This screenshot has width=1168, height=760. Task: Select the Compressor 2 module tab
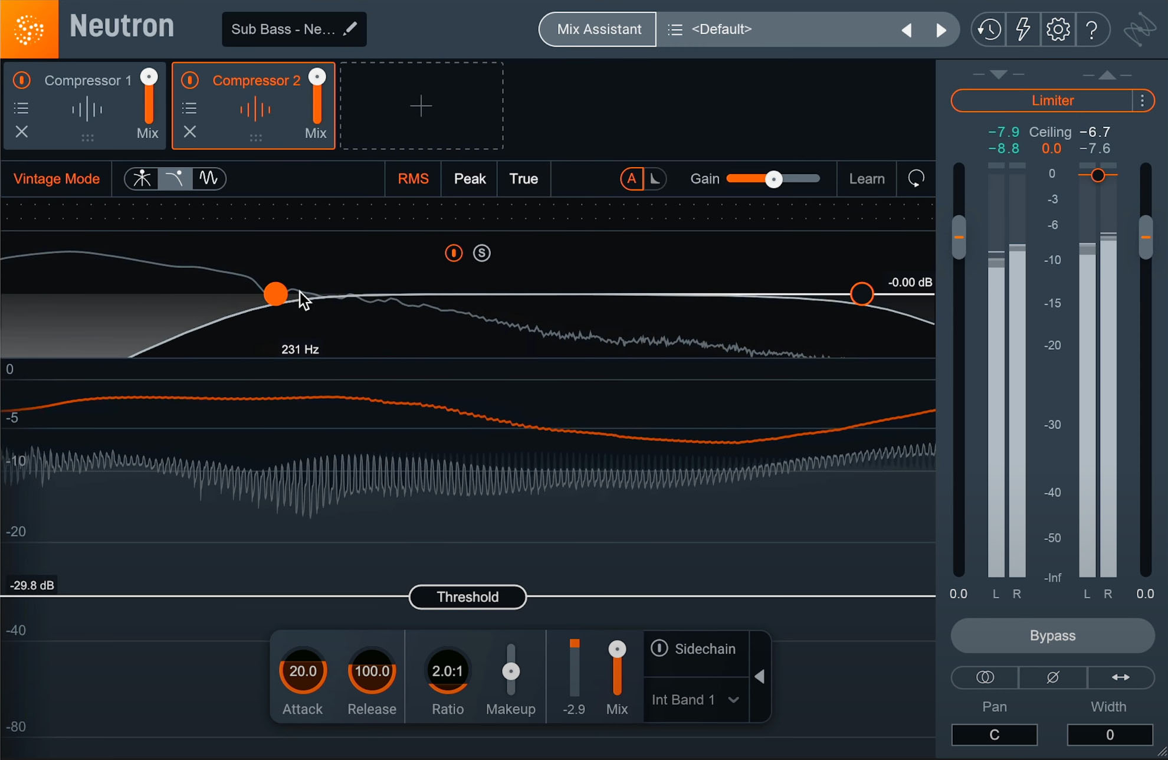click(x=253, y=106)
